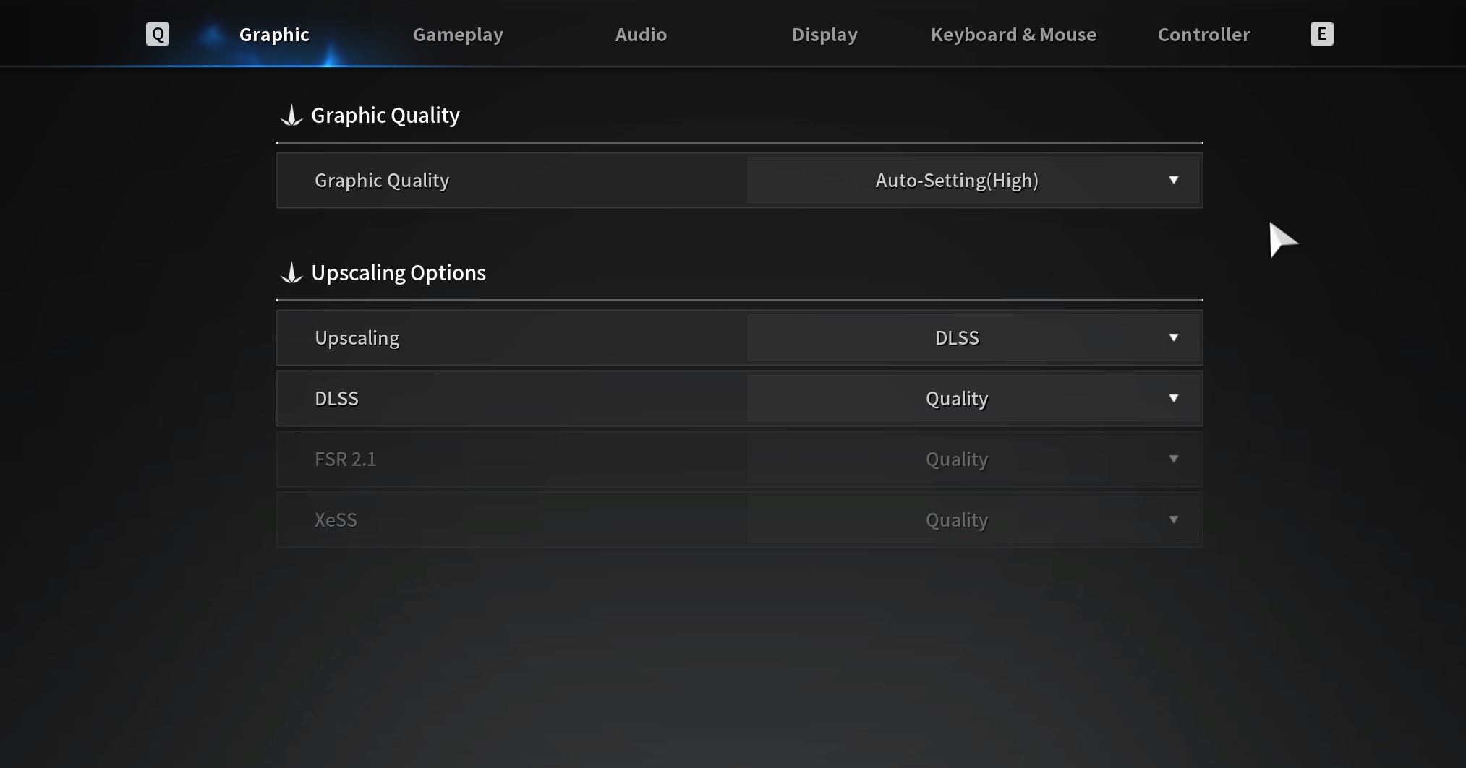Screen dimensions: 1466x768
Task: Select the Graphic tab
Action: [274, 35]
